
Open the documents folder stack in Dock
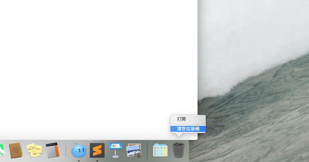point(160,150)
